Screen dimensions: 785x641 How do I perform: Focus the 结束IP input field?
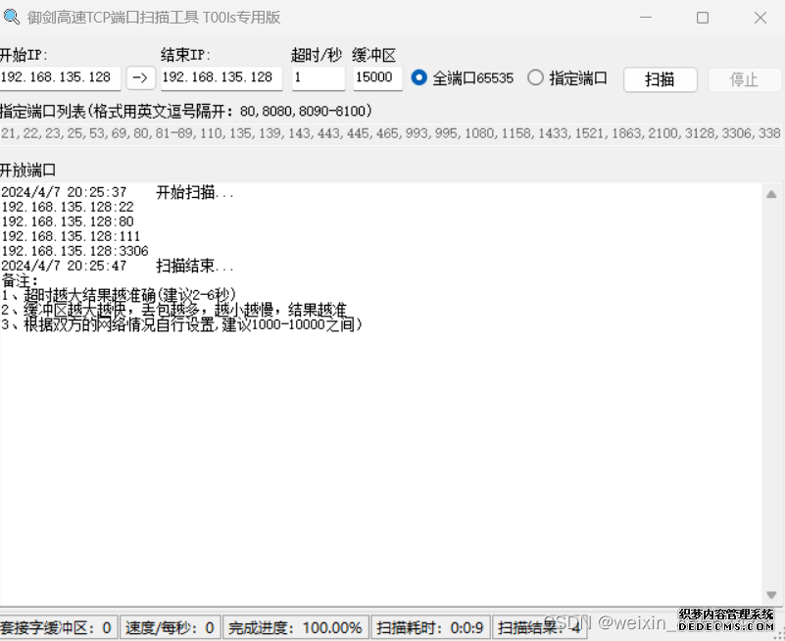221,78
